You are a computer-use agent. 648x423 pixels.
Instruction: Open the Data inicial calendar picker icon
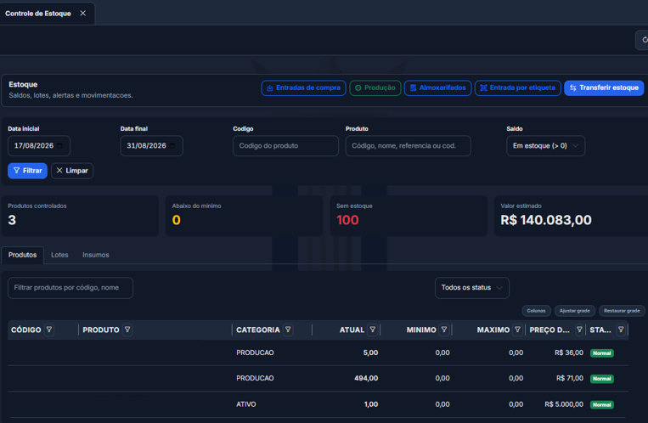point(60,146)
